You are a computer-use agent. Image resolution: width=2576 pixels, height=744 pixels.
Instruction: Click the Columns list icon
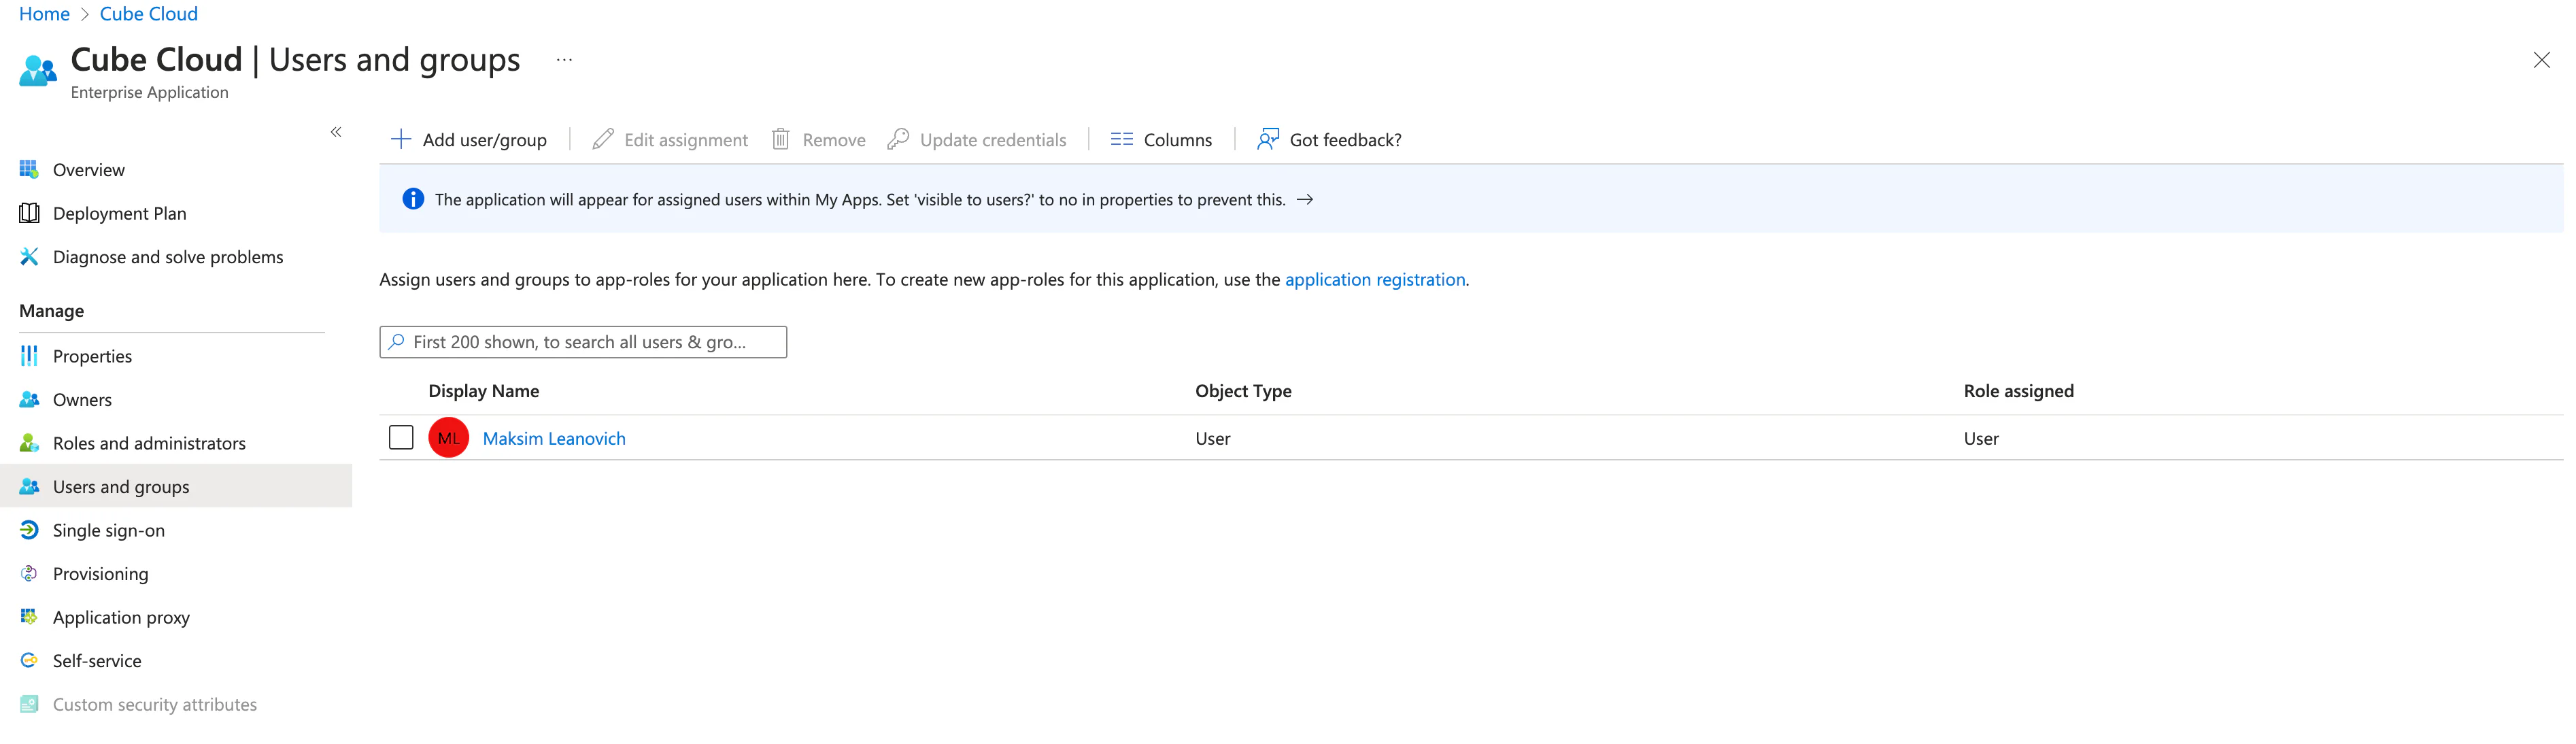click(1121, 139)
